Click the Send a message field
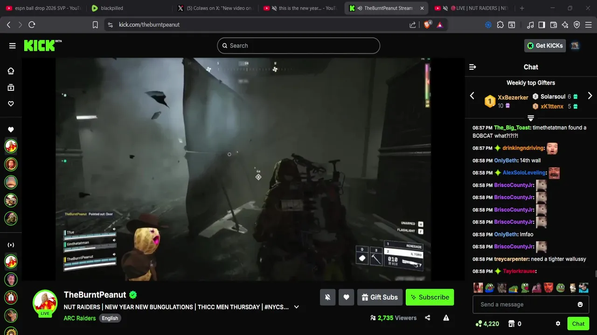The width and height of the screenshot is (597, 335). coord(531,304)
